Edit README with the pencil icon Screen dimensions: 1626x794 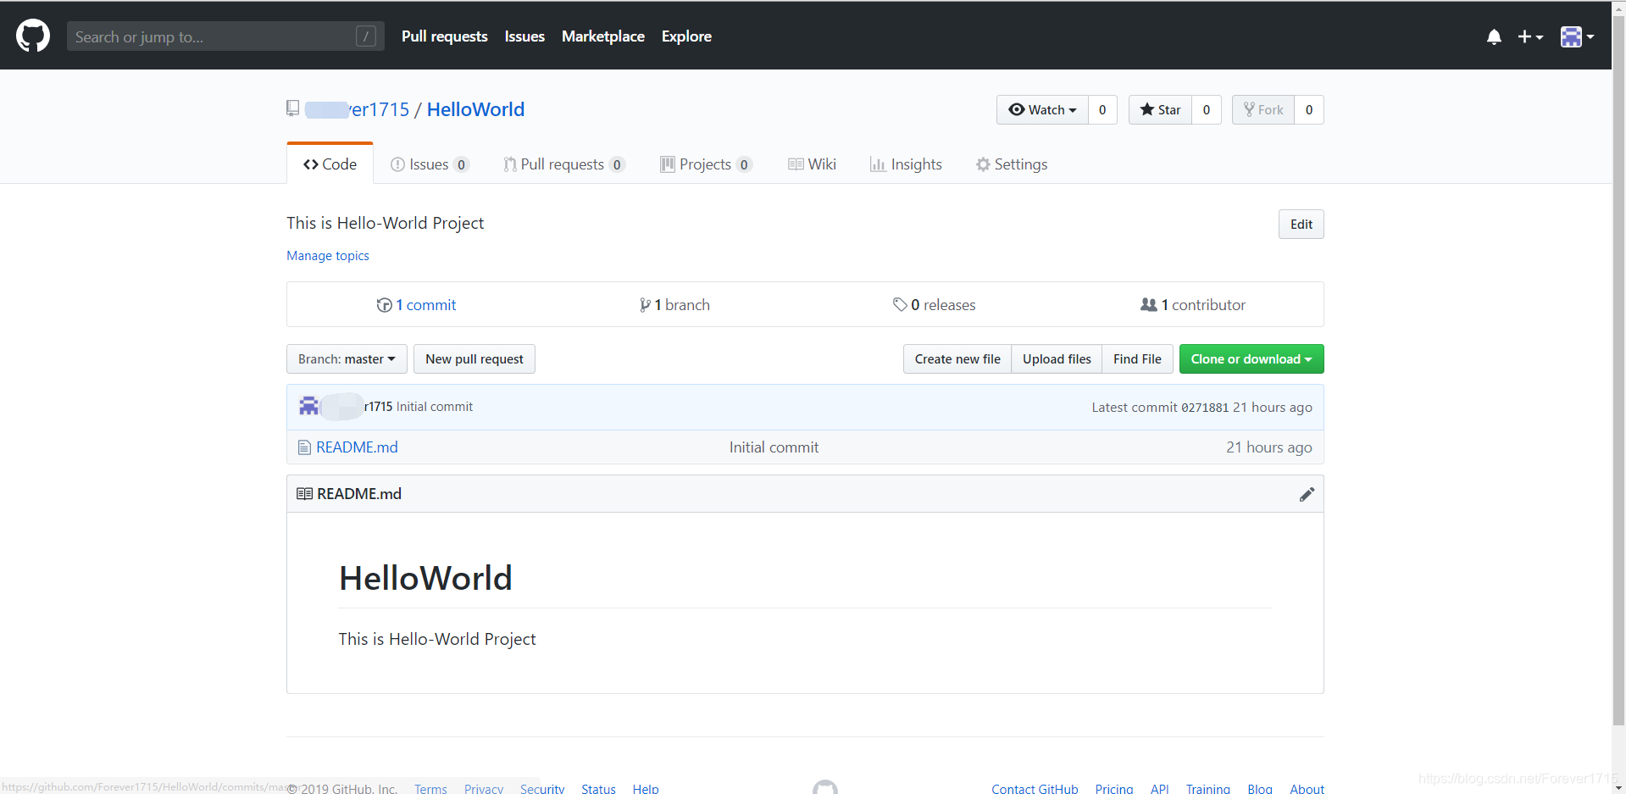[1307, 494]
